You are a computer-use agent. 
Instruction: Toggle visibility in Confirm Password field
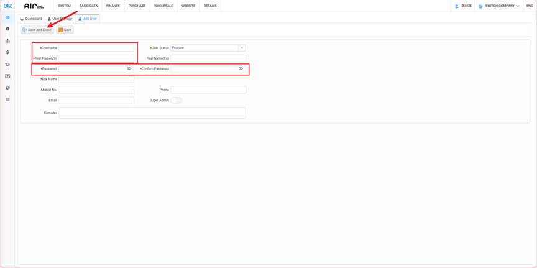pos(241,69)
